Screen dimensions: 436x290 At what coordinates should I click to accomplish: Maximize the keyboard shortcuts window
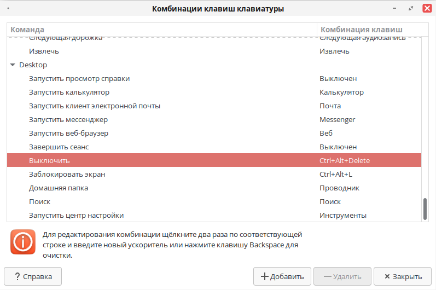click(x=411, y=9)
